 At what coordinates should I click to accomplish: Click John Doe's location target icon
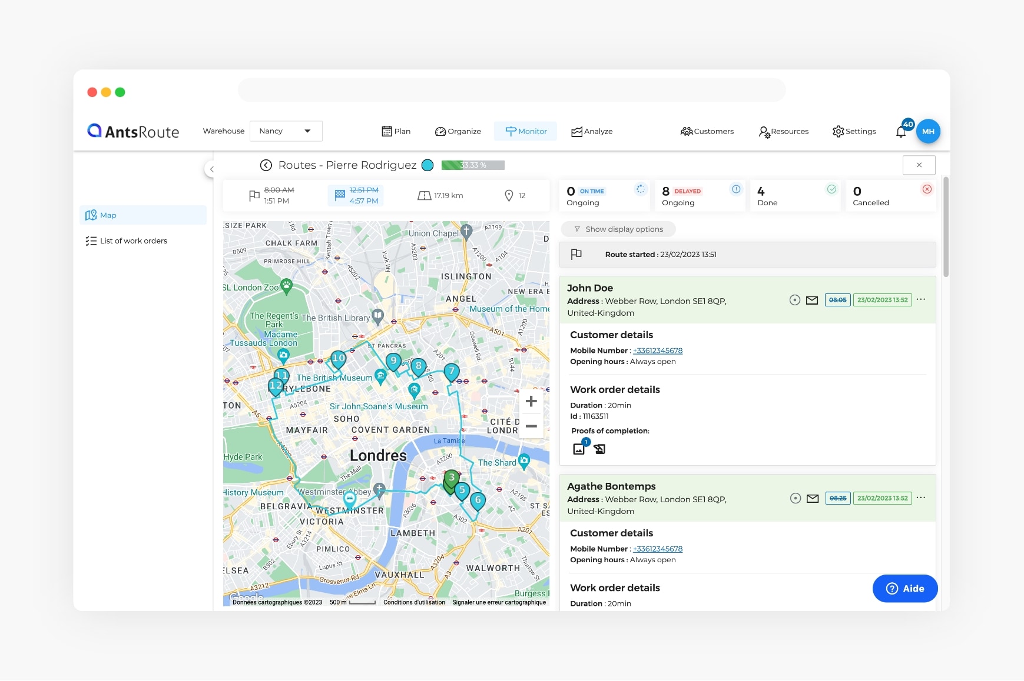click(x=795, y=300)
